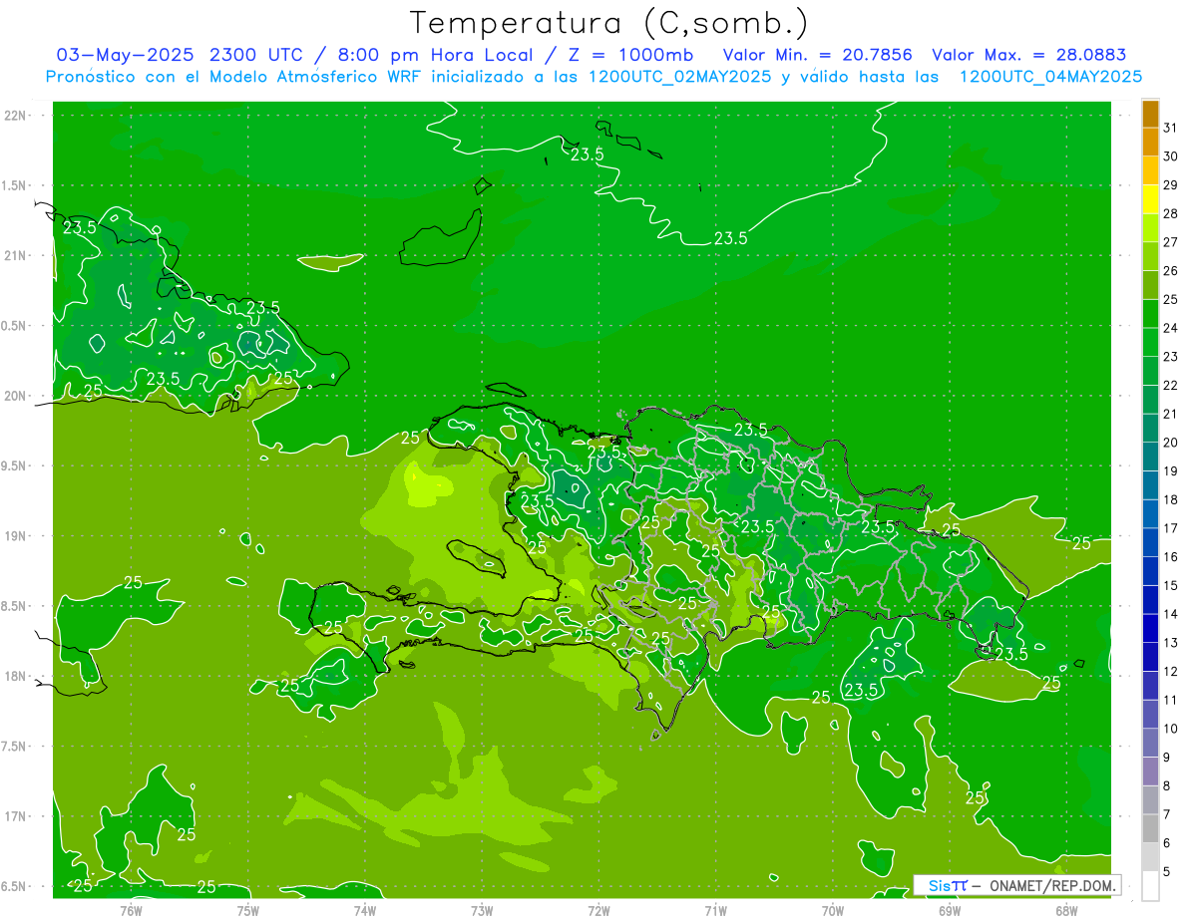Click colorbar label "11"

(1171, 700)
